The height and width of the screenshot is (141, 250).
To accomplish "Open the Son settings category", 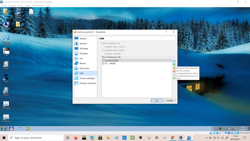I will [x=86, y=58].
